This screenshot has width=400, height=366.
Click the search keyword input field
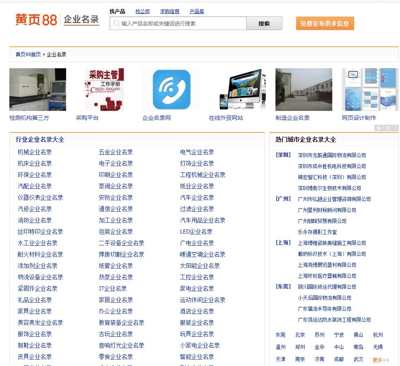click(178, 23)
